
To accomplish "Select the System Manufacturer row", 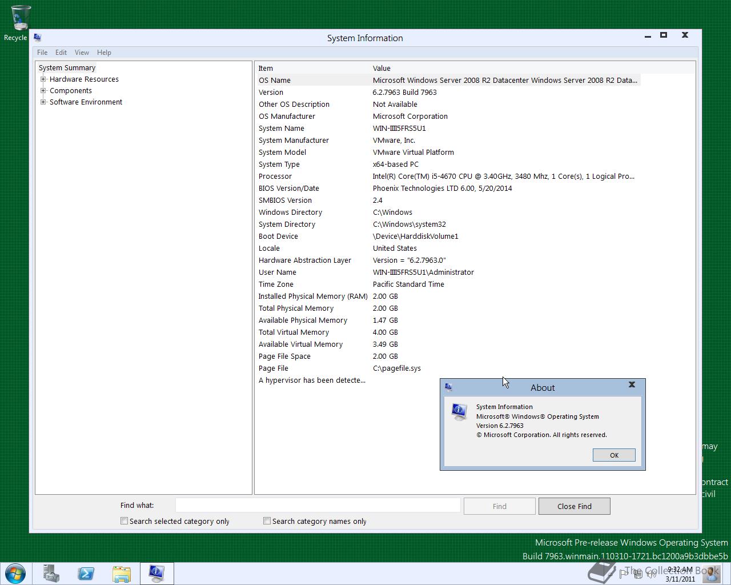I will 448,141.
